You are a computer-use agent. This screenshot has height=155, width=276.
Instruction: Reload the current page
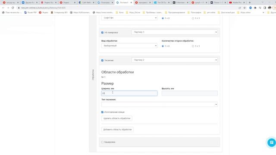tap(13, 8)
